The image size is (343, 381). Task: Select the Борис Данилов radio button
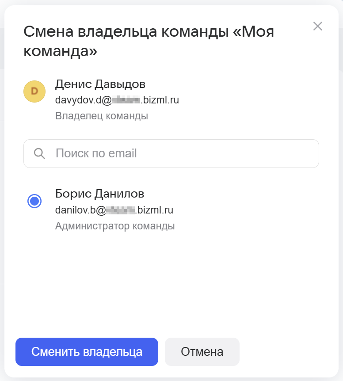click(x=34, y=201)
